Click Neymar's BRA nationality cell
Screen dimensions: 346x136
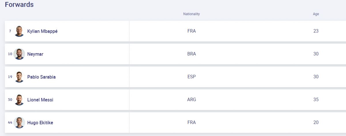coord(191,54)
